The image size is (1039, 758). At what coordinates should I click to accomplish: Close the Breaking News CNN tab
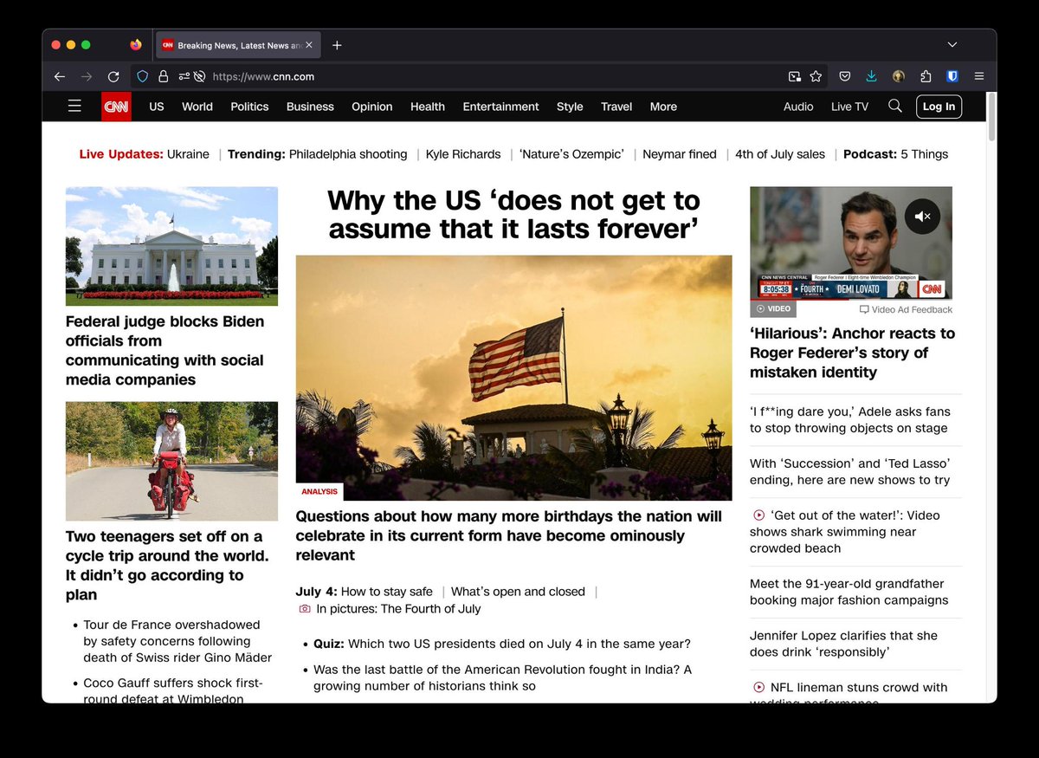[309, 45]
